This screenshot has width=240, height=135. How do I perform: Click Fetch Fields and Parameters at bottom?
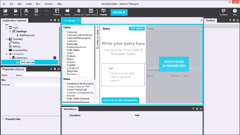tap(120, 100)
